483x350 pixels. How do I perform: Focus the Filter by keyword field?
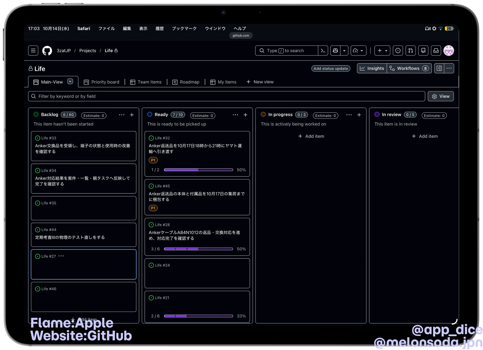(x=226, y=96)
